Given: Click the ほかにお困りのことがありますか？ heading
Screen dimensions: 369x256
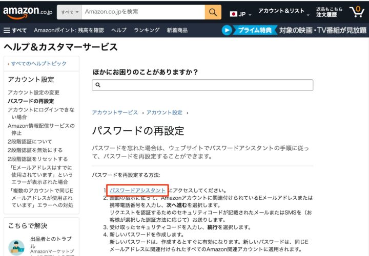Looking at the screenshot, I should tap(145, 72).
